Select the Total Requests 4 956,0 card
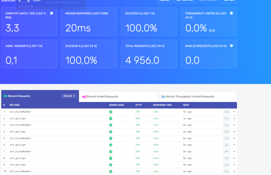This screenshot has height=175, width=271. 149,54
